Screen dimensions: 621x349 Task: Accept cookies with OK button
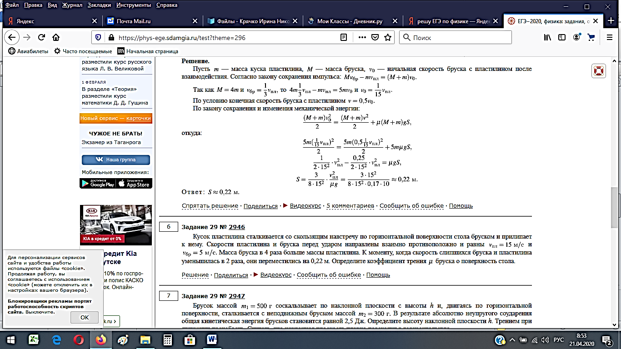click(x=85, y=317)
